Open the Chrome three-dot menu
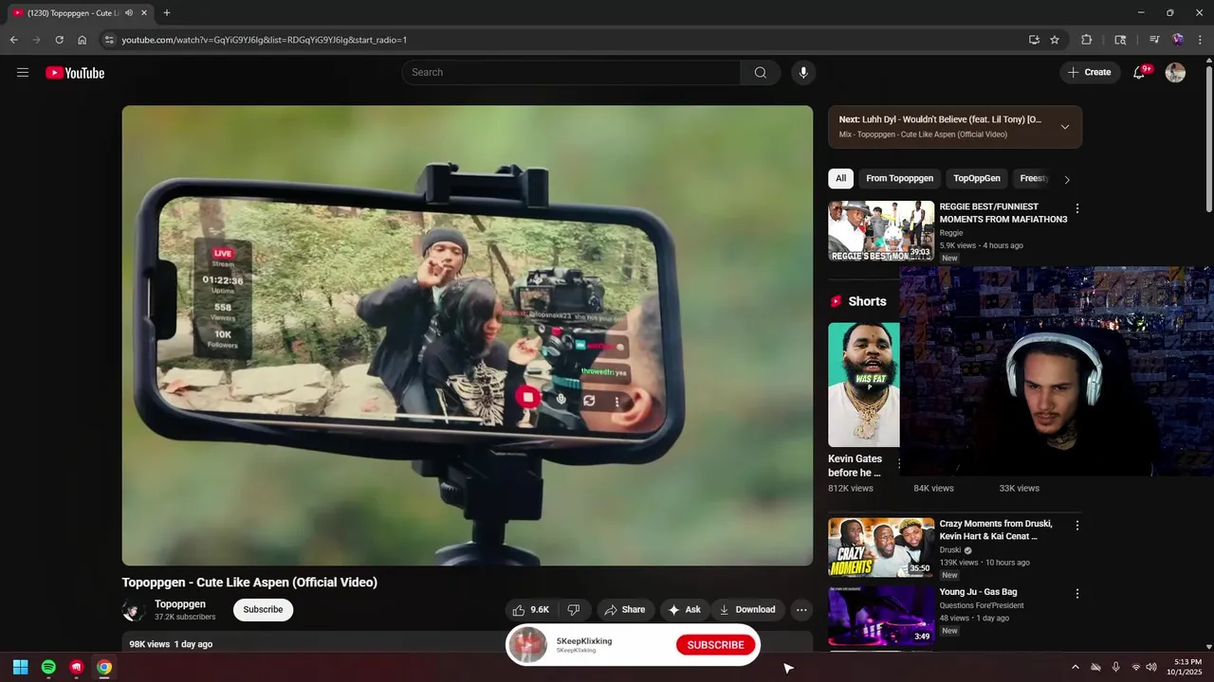The height and width of the screenshot is (682, 1214). point(1200,40)
